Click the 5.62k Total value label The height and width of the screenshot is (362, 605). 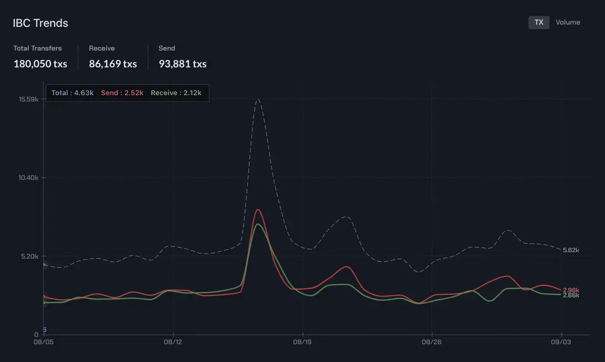(570, 250)
